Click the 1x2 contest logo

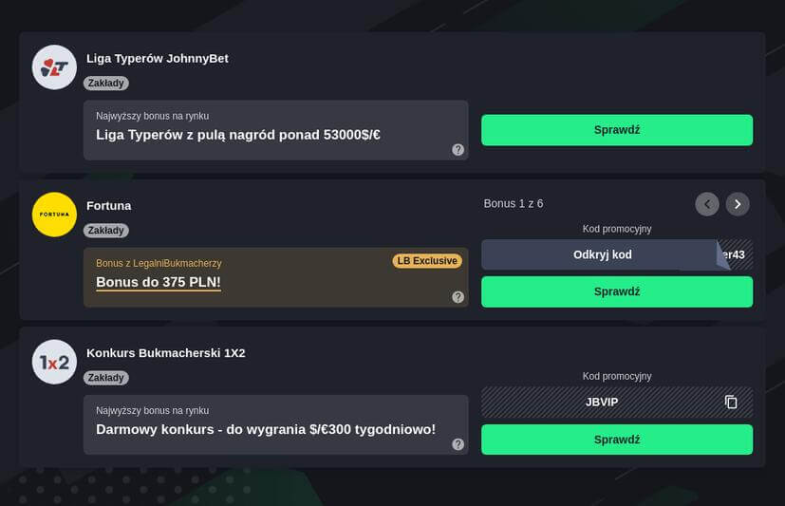click(54, 362)
